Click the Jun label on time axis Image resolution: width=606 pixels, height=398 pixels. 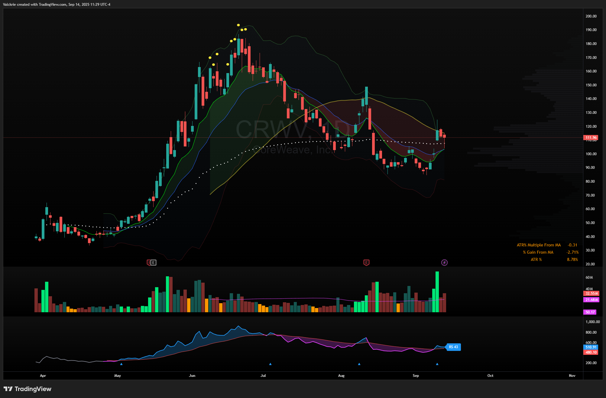click(192, 376)
